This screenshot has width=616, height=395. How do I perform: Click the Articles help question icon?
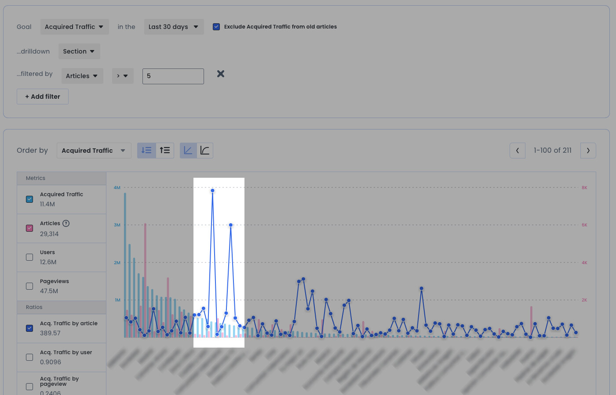pos(66,223)
